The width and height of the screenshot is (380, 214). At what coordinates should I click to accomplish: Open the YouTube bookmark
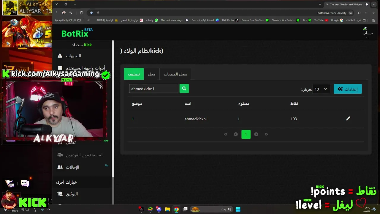(x=321, y=20)
